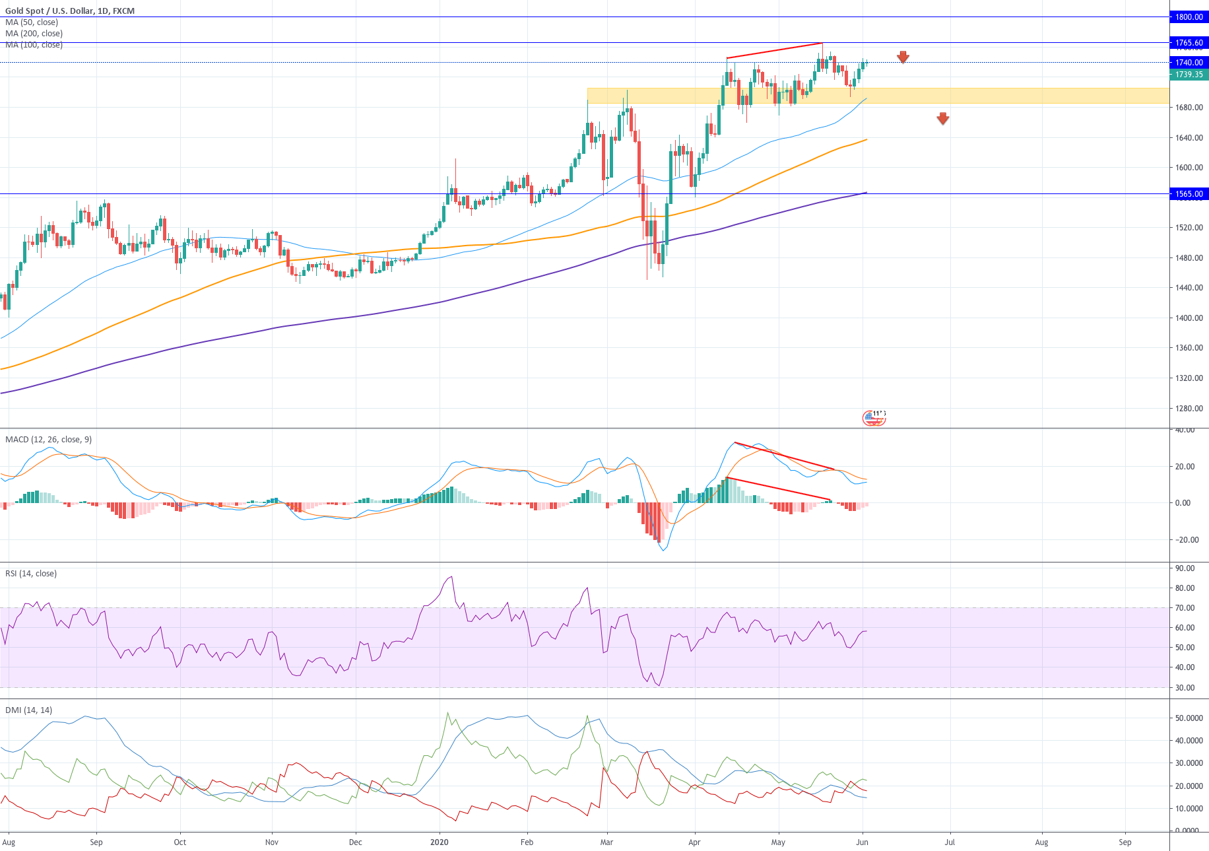Viewport: 1209px width, 851px height.
Task: Click the 1565.00 horizontal line label
Action: tap(1189, 193)
